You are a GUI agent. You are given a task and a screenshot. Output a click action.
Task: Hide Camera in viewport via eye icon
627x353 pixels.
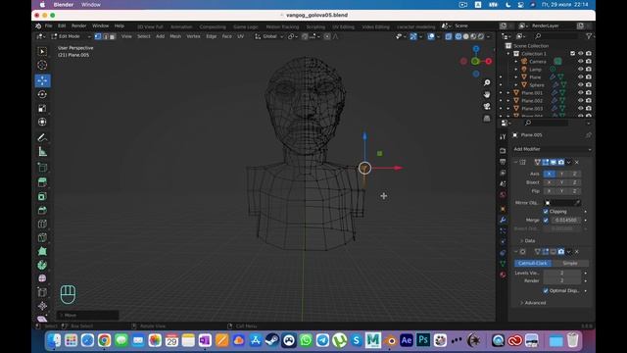pos(581,62)
